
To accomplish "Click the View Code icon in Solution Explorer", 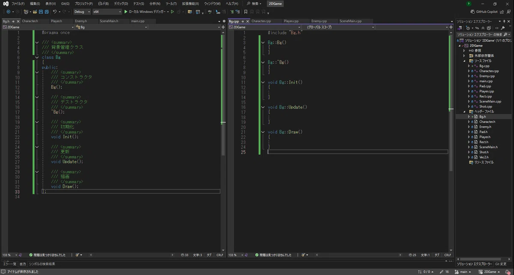I will (496, 28).
